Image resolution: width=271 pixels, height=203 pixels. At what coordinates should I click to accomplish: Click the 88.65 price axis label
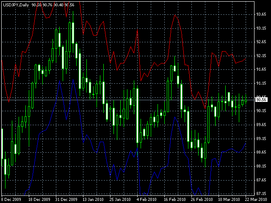[x=261, y=152]
